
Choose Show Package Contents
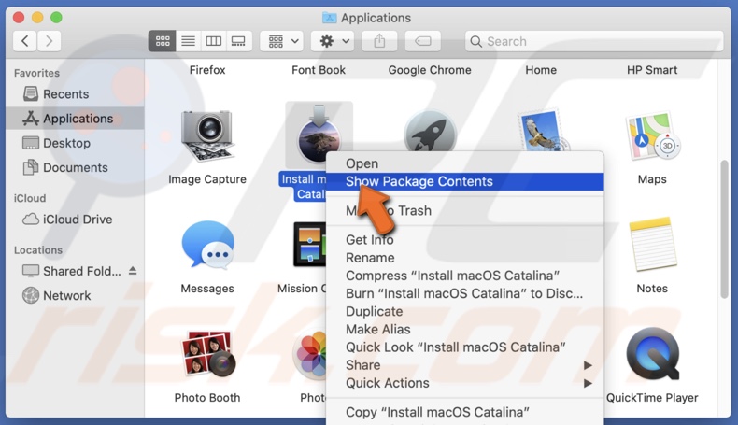click(465, 181)
